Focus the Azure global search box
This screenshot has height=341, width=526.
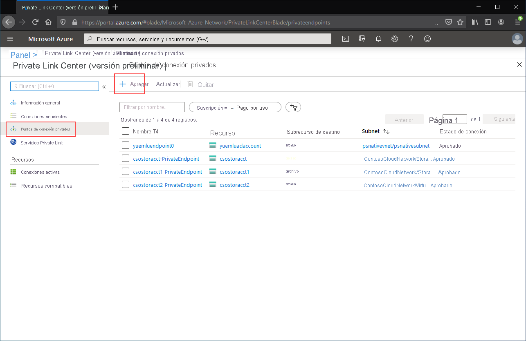(x=208, y=39)
